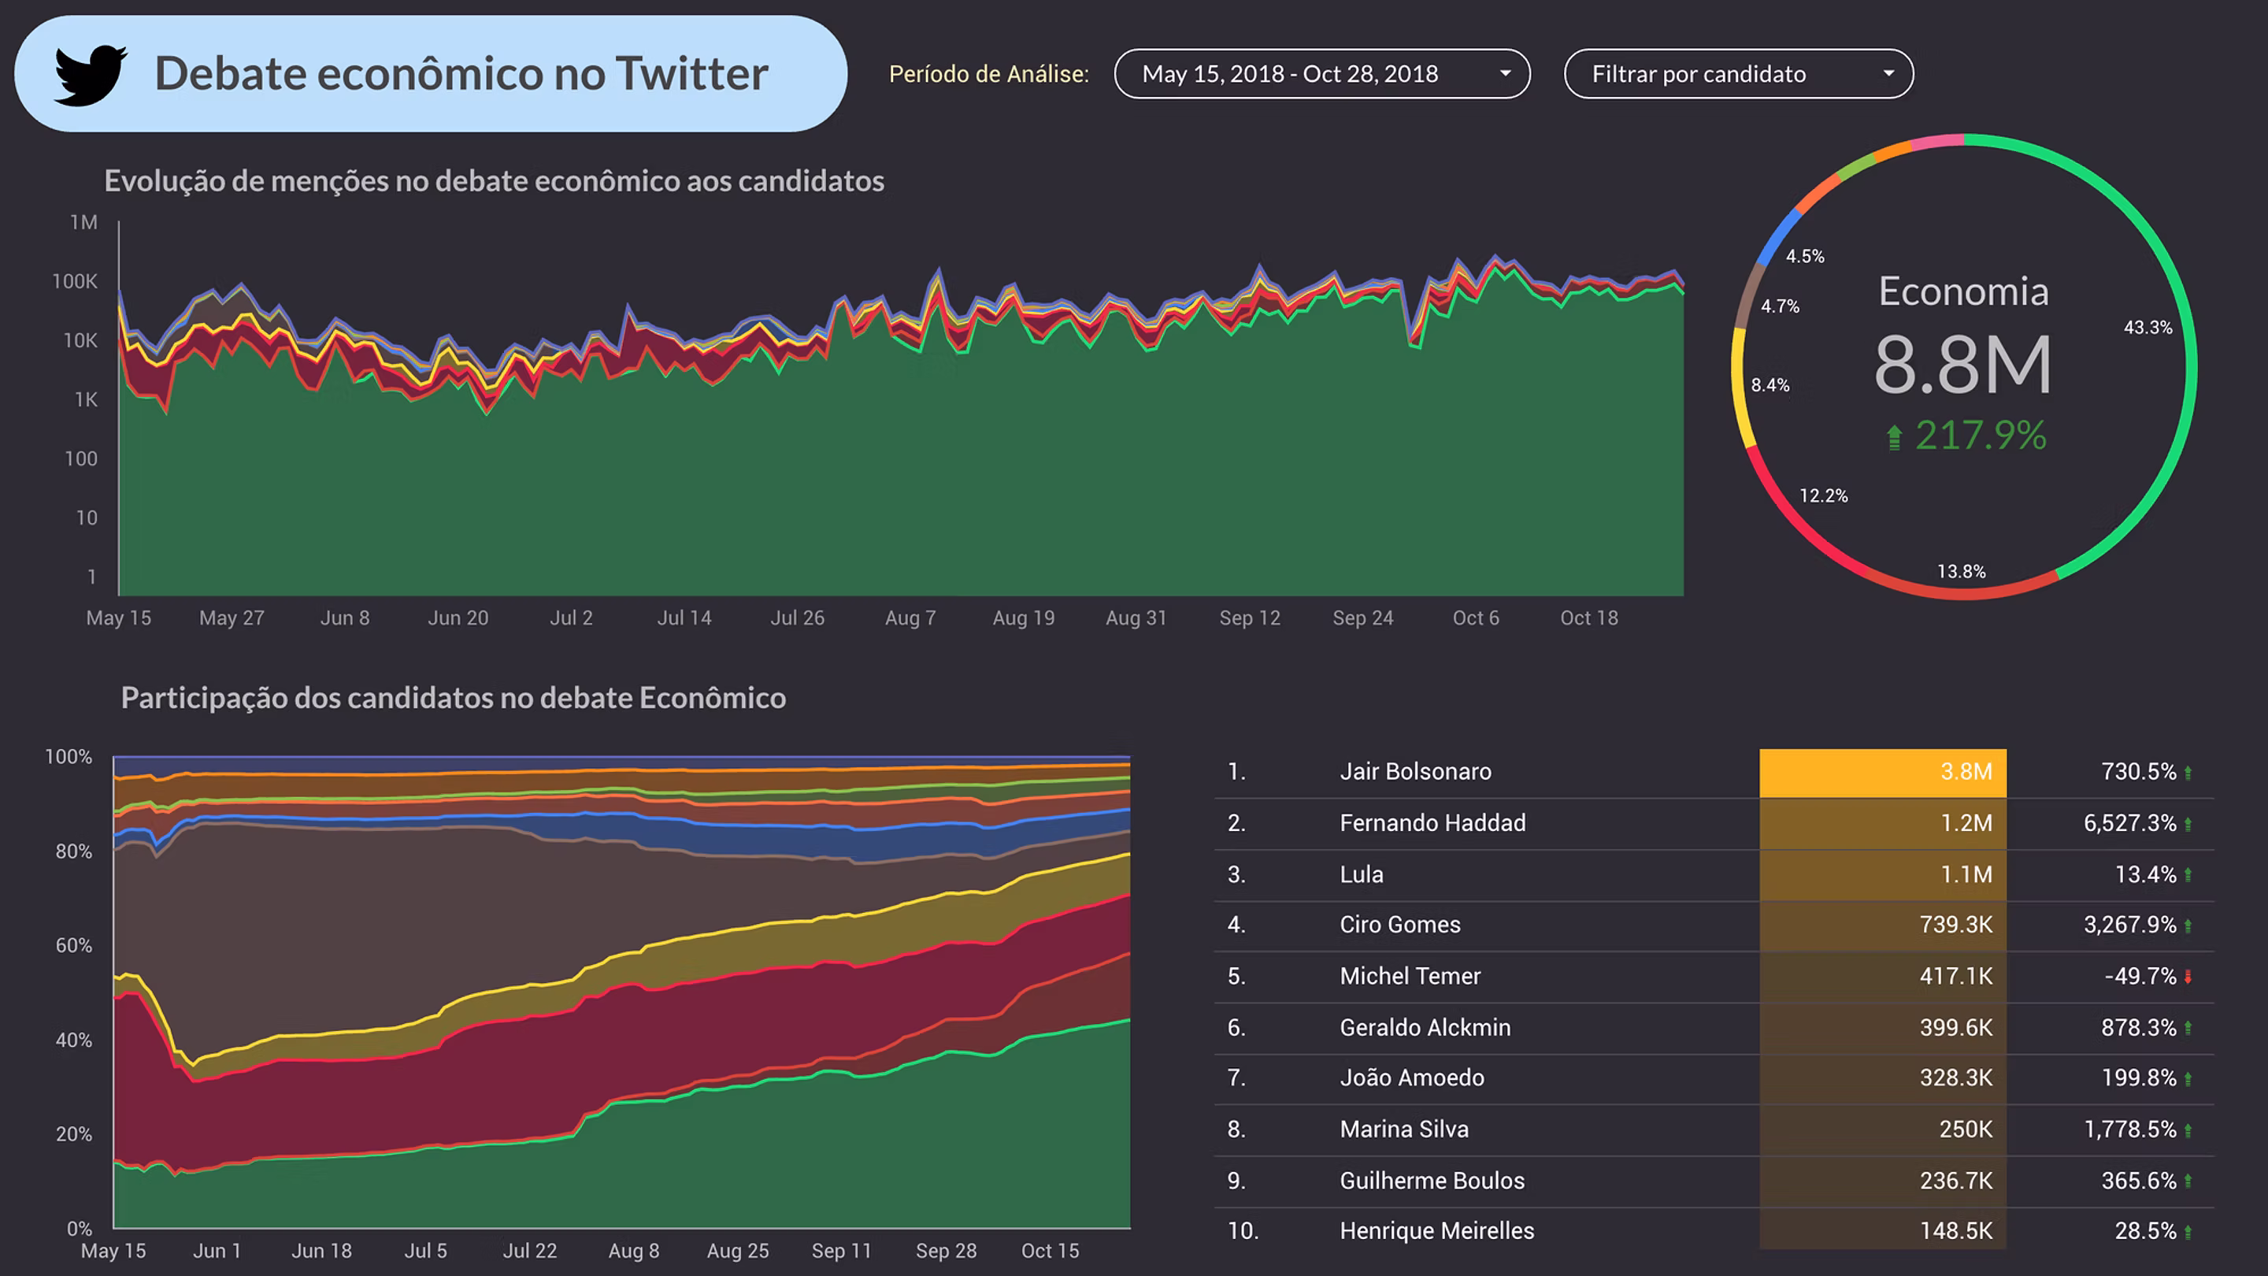2268x1276 pixels.
Task: Click the 399.6K value cell
Action: [x=1882, y=1027]
